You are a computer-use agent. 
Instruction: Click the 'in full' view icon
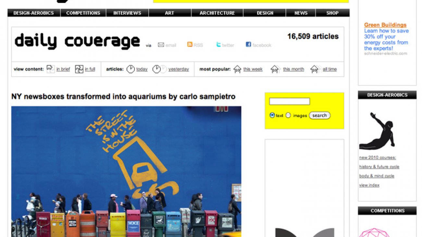coord(79,69)
